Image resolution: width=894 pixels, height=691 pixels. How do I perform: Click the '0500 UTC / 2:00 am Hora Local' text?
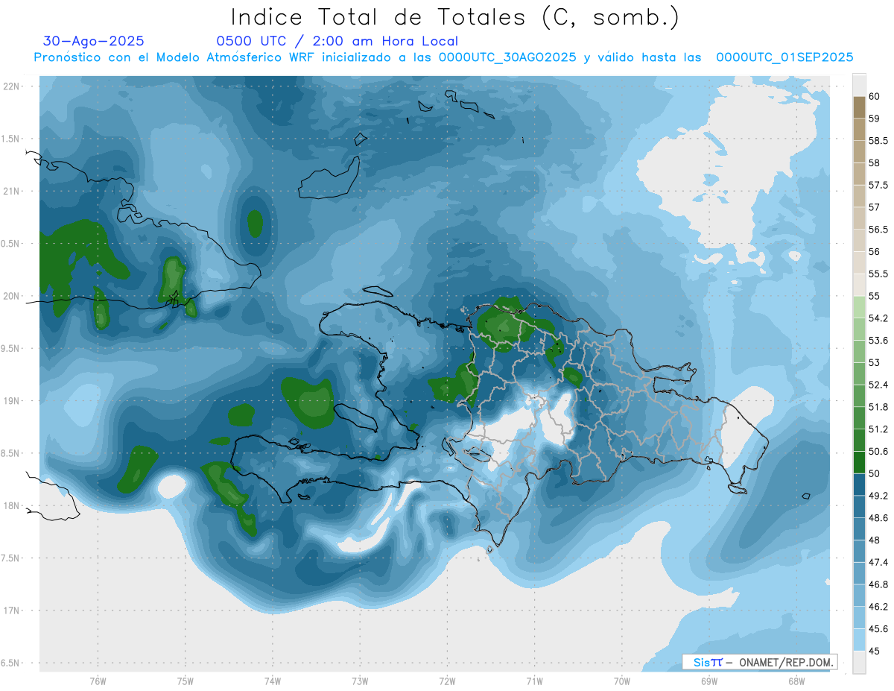click(x=337, y=41)
